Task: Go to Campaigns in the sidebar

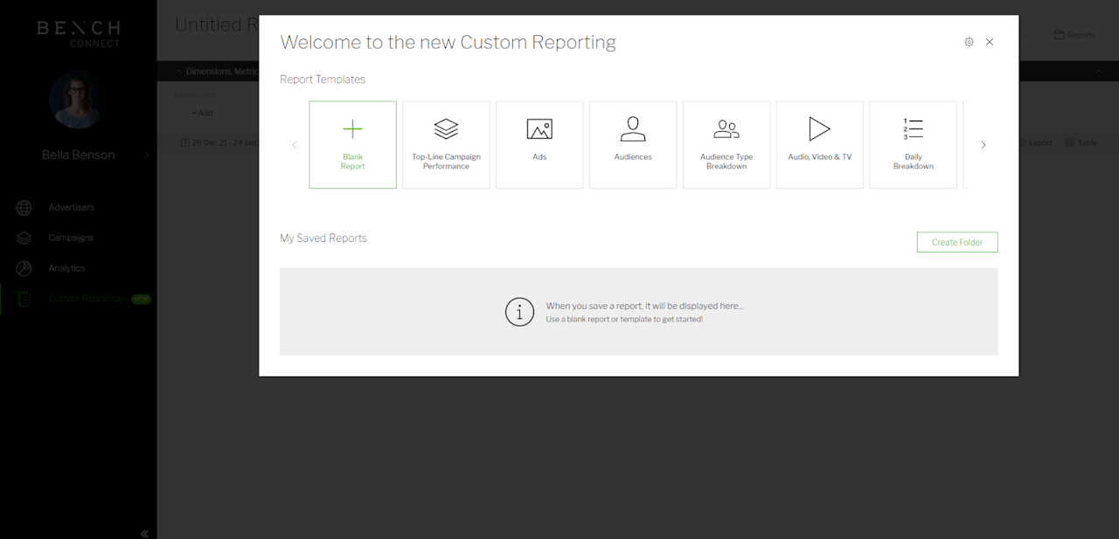Action: coord(70,238)
